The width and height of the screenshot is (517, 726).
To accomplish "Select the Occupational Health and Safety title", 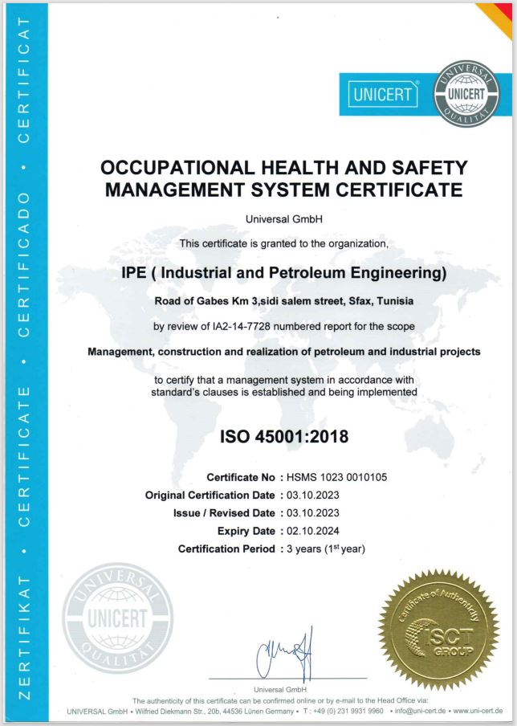I will pyautogui.click(x=285, y=178).
